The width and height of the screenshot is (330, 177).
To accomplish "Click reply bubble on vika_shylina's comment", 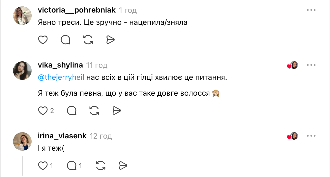I will 72,111.
